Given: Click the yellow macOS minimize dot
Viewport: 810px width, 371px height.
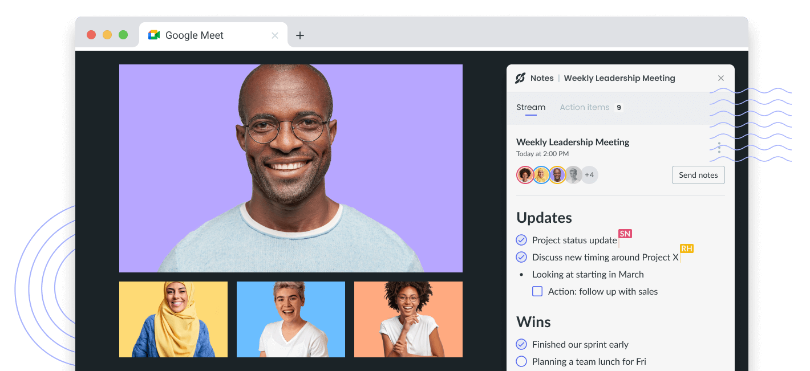Looking at the screenshot, I should pyautogui.click(x=107, y=35).
